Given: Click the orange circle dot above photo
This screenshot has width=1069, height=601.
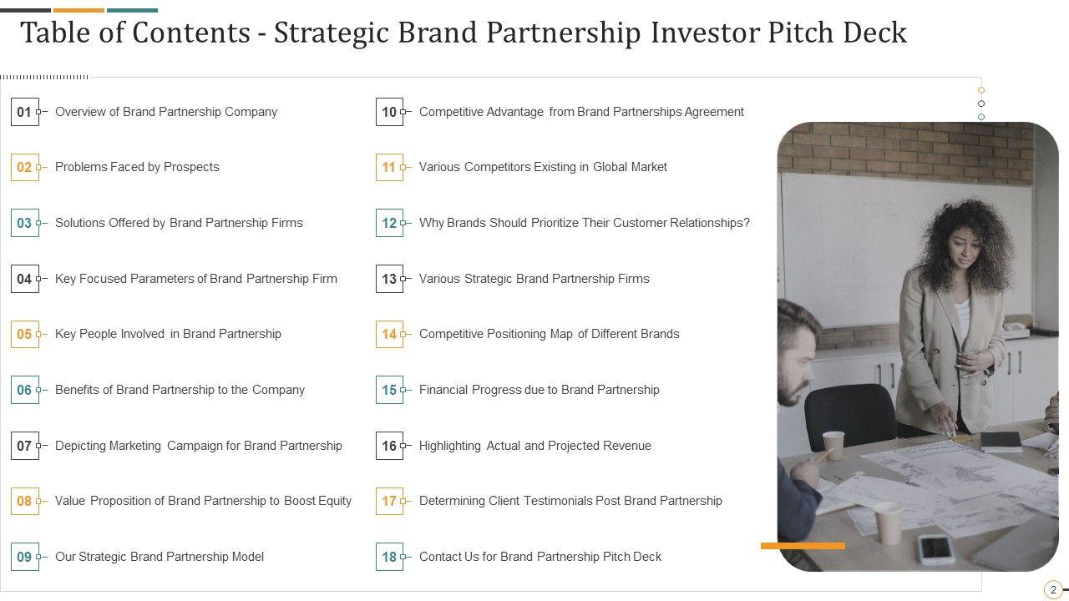Looking at the screenshot, I should coord(981,90).
